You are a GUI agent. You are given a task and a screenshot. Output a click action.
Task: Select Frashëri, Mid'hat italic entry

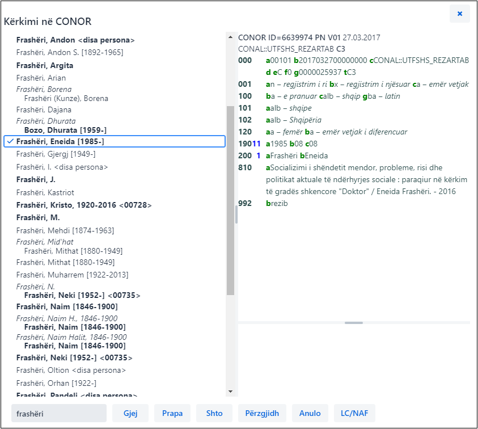click(x=45, y=242)
